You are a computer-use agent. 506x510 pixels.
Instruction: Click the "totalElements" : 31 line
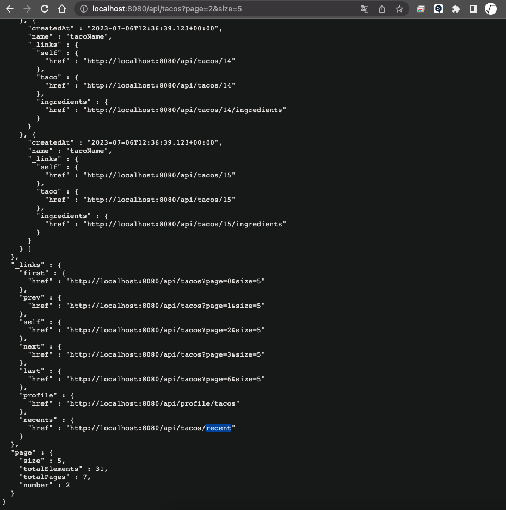coord(64,469)
